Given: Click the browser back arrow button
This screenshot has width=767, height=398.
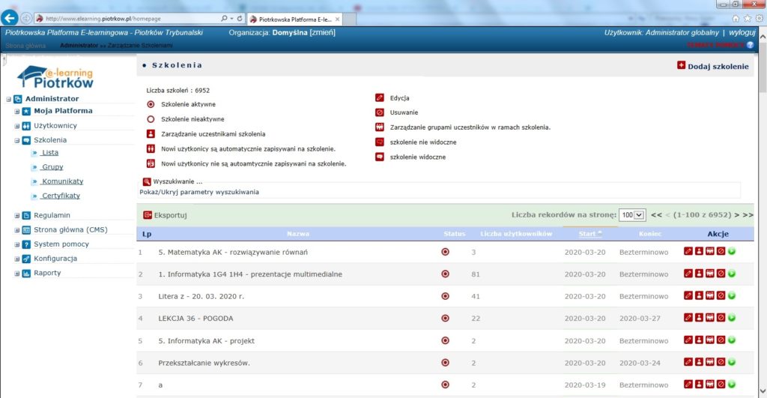Looking at the screenshot, I should (x=11, y=17).
